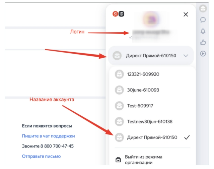Expand the Директ Прямой-610150 account dropdown
This screenshot has height=169, width=214.
pos(151,56)
